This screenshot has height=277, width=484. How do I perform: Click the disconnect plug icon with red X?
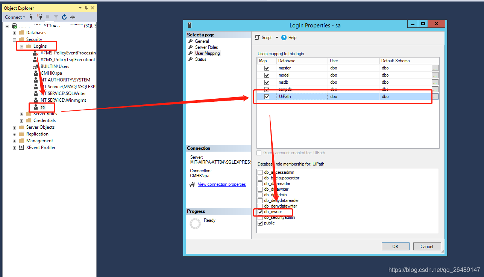(39, 17)
